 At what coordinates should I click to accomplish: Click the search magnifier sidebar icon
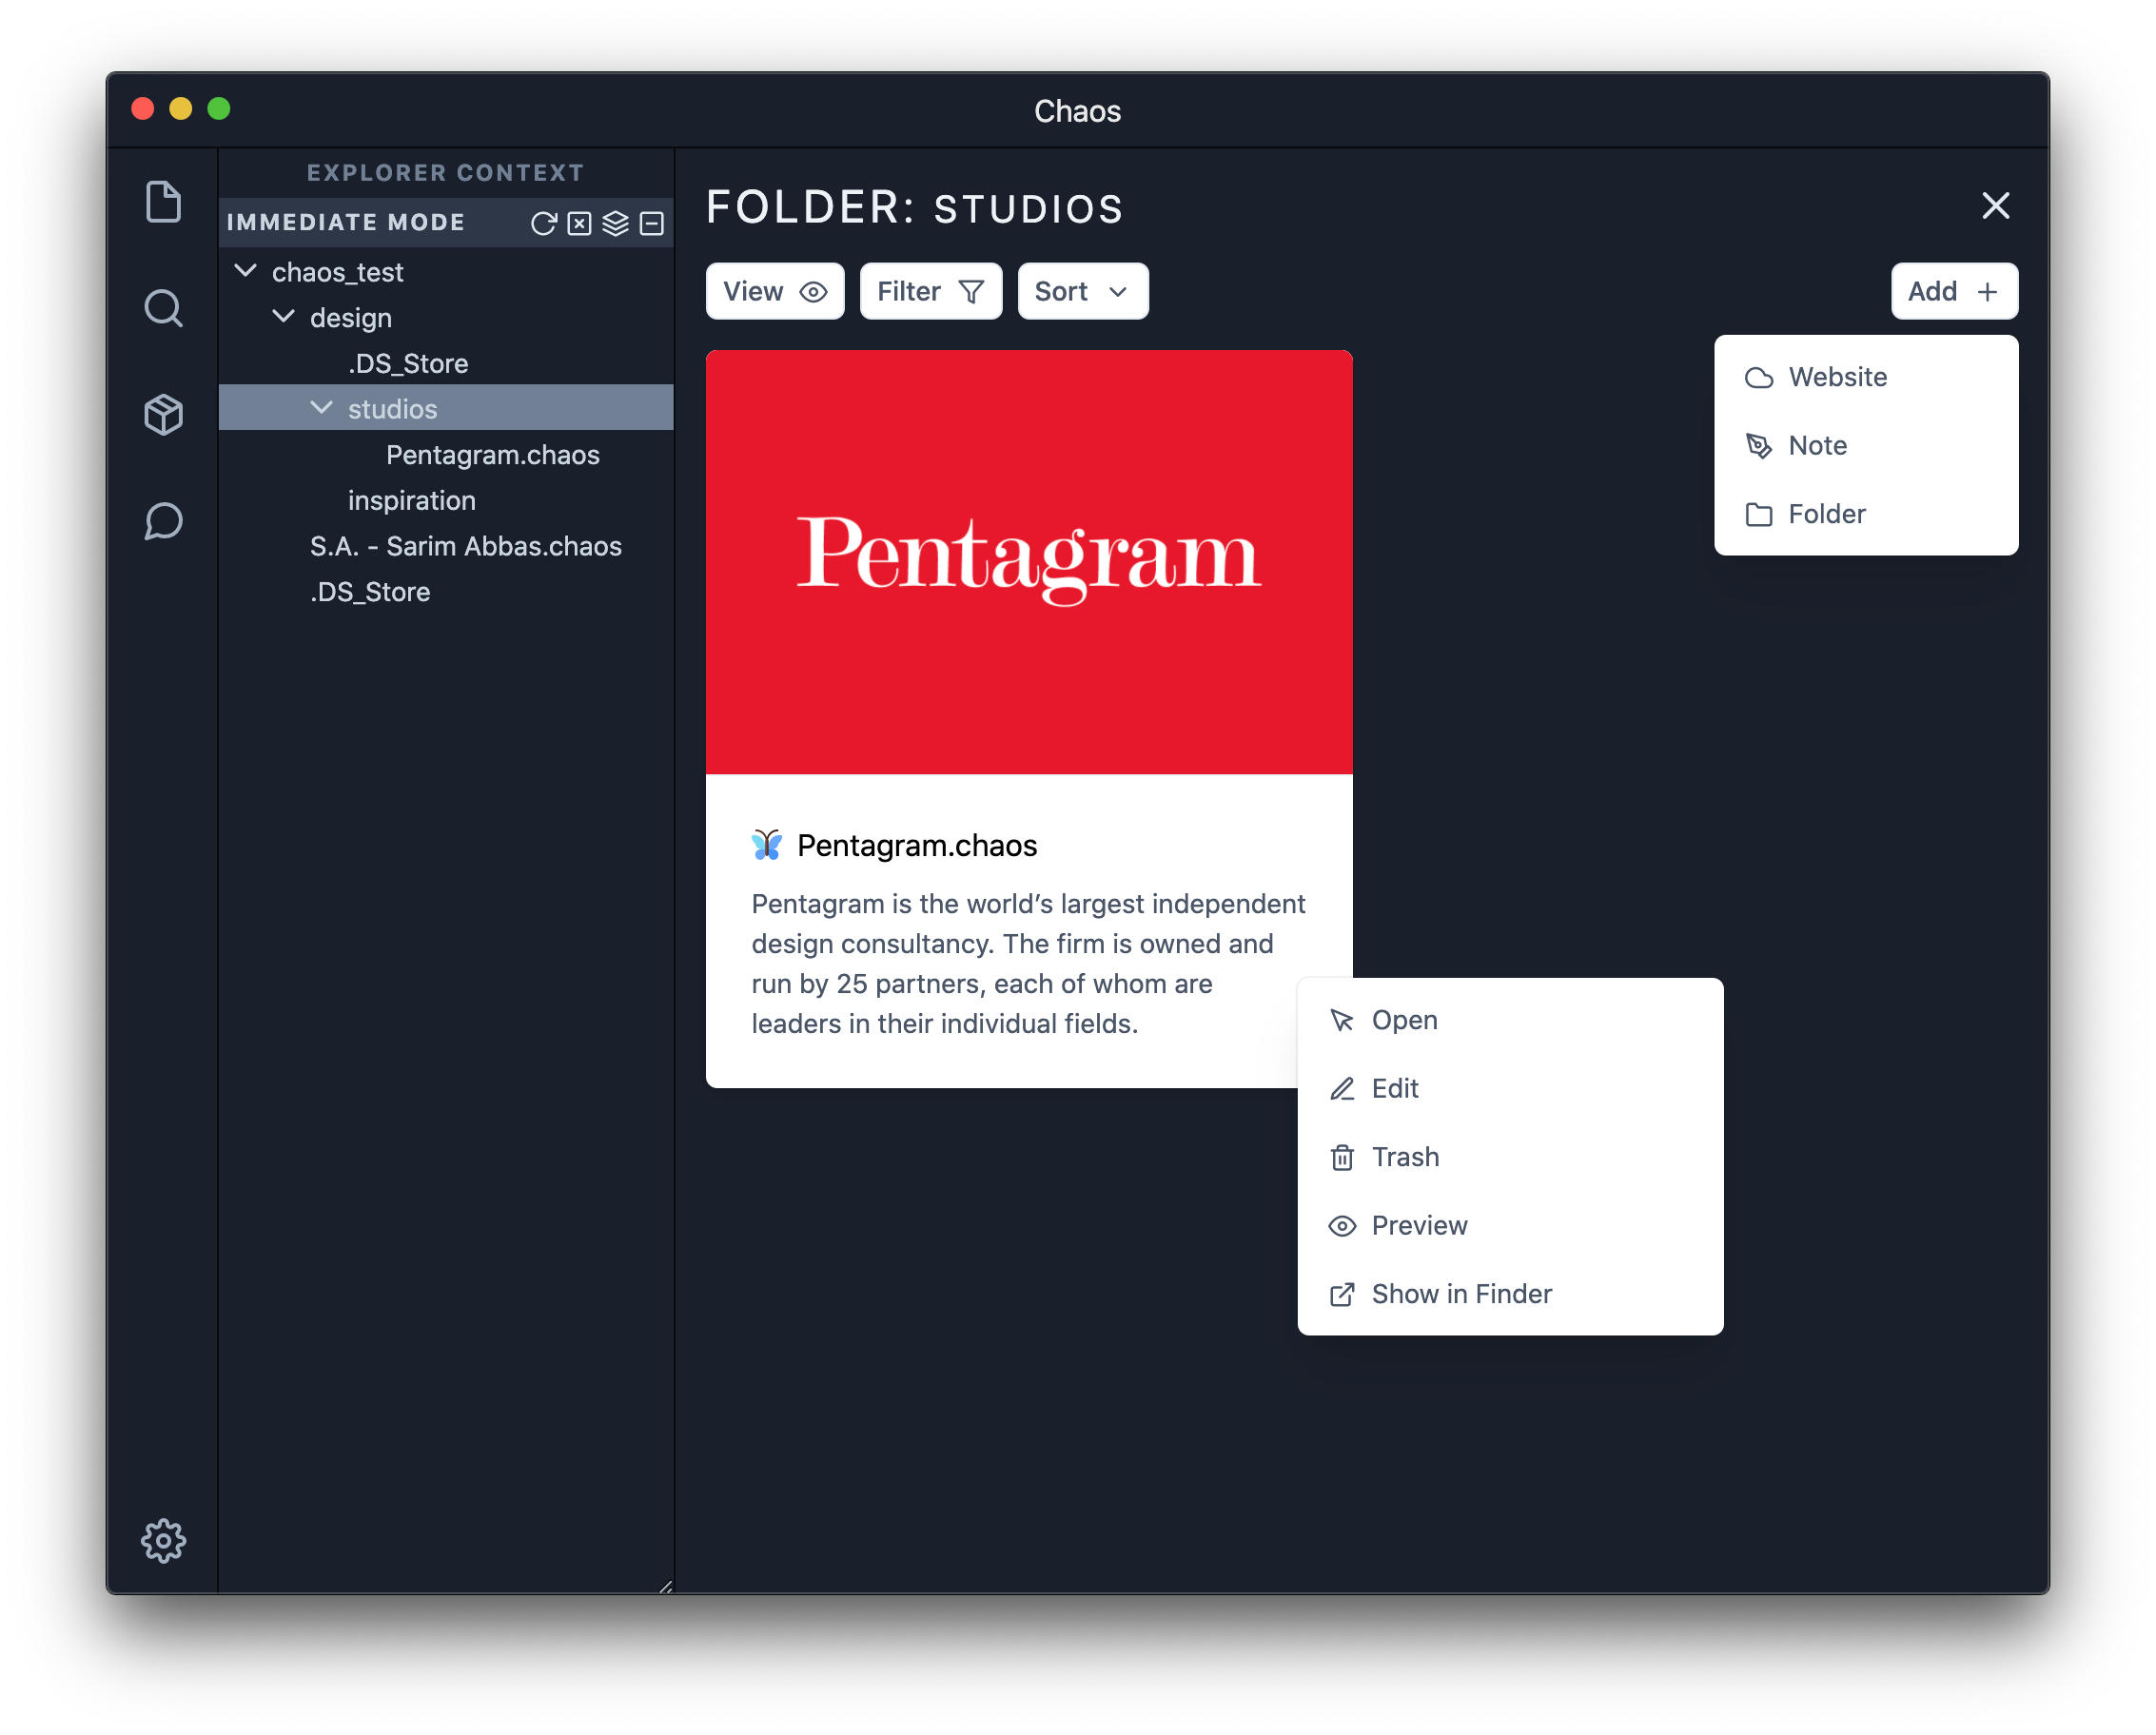[163, 309]
